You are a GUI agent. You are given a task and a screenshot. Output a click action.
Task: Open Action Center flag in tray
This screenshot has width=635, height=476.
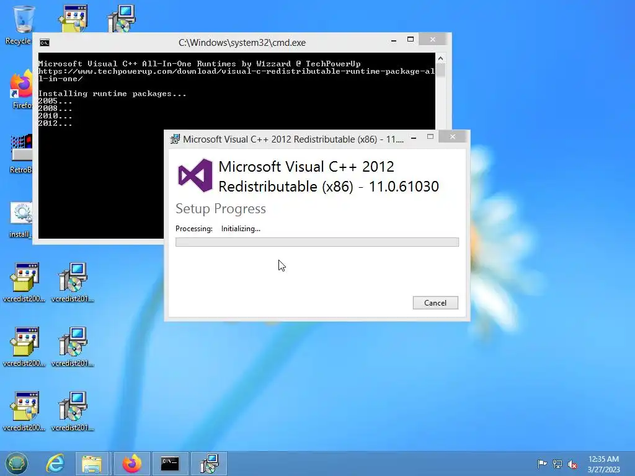542,464
